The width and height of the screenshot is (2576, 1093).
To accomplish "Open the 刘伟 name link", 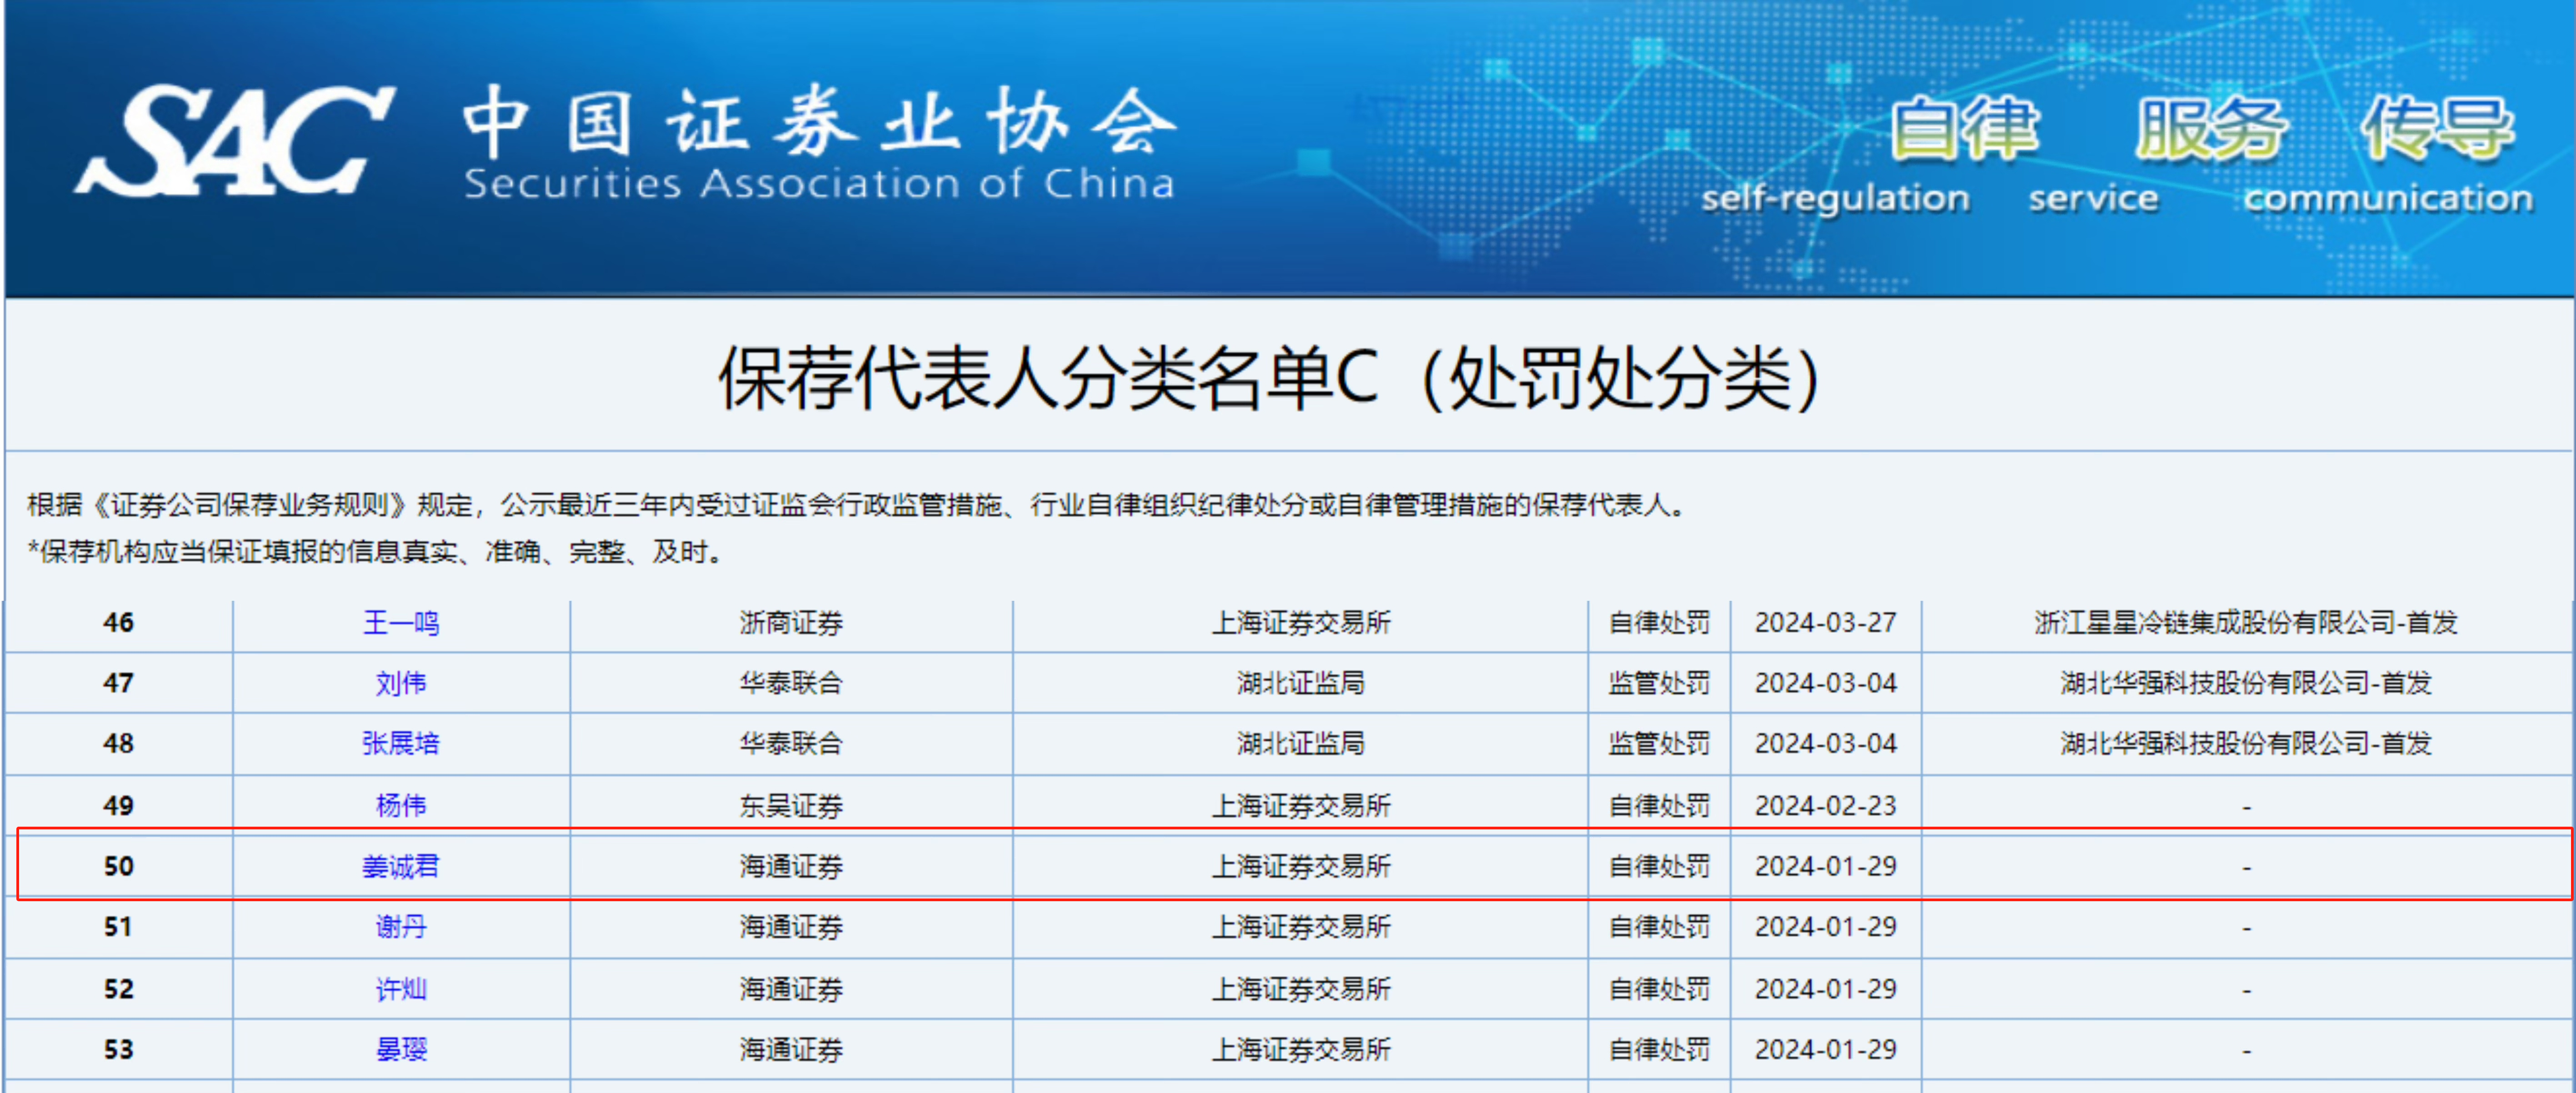I will (x=401, y=683).
